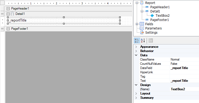Click the TextBox2 diamond icon in tree
Screen dimensions: 199x103
click(x=152, y=16)
